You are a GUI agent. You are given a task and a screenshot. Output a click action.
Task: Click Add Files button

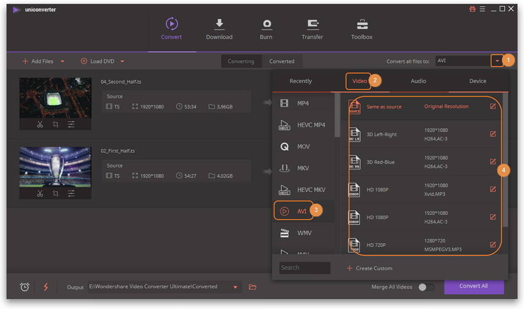coord(38,62)
